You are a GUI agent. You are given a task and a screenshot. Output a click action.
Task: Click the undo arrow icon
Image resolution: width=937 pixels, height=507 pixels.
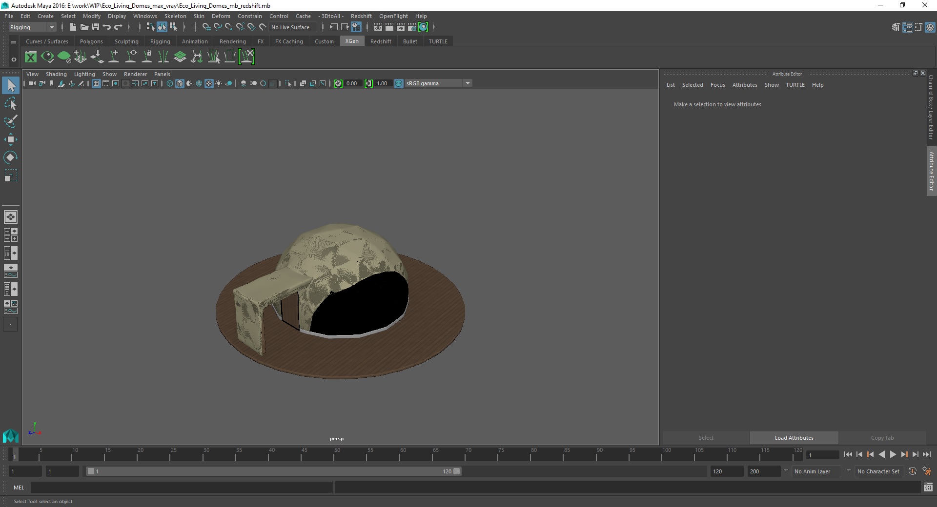107,27
